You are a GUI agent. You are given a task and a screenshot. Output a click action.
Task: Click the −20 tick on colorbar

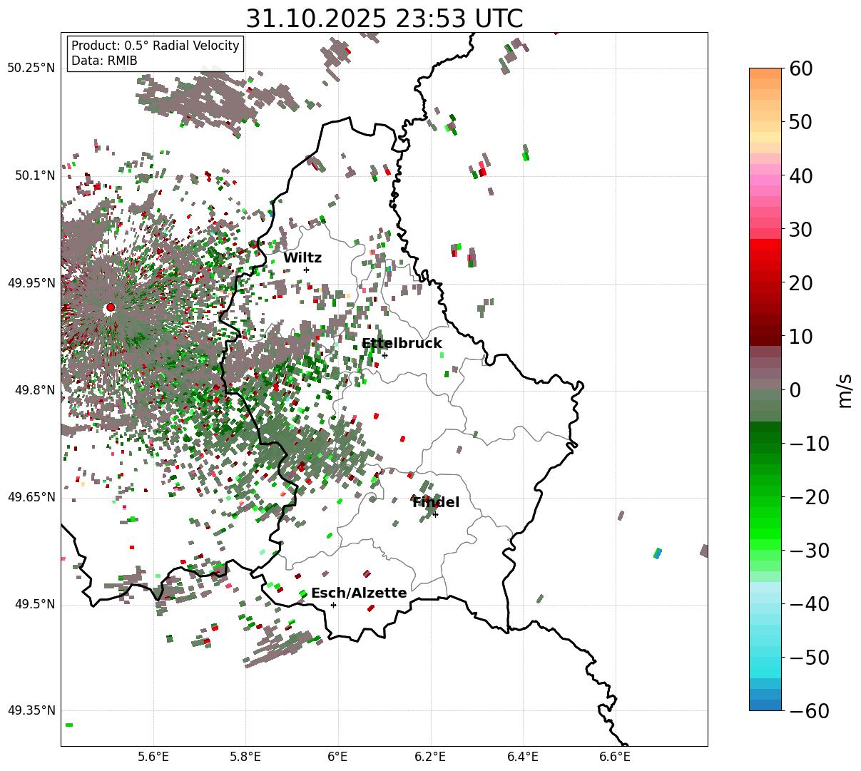(809, 497)
